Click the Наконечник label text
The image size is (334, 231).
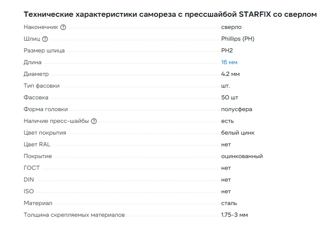click(x=41, y=27)
